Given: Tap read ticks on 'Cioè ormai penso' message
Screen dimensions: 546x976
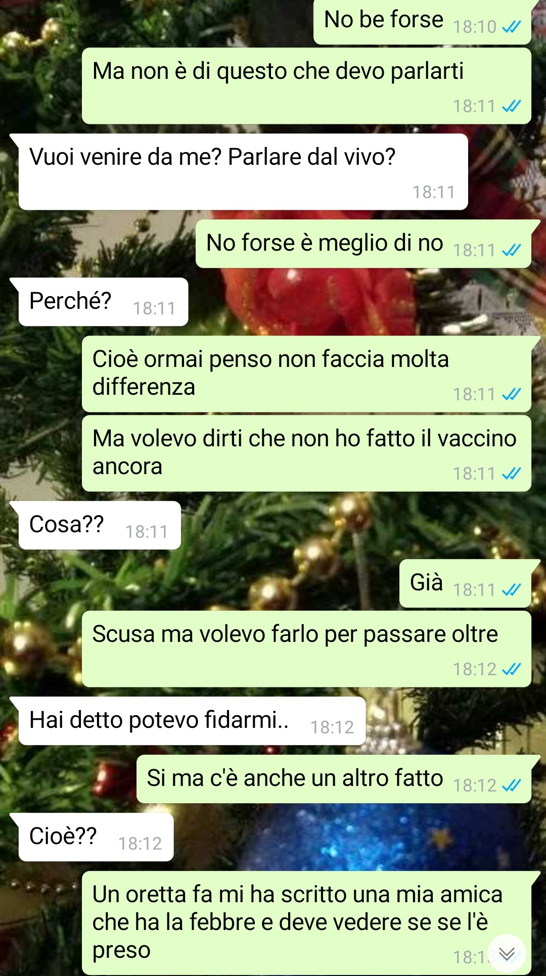Looking at the screenshot, I should (x=511, y=394).
